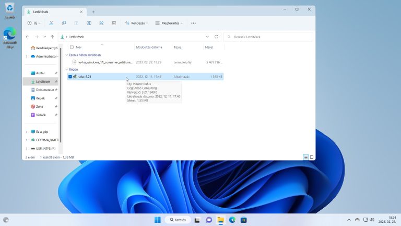Open the clock and date in taskbar
Viewport: 401px width, 226px height.
(387, 220)
